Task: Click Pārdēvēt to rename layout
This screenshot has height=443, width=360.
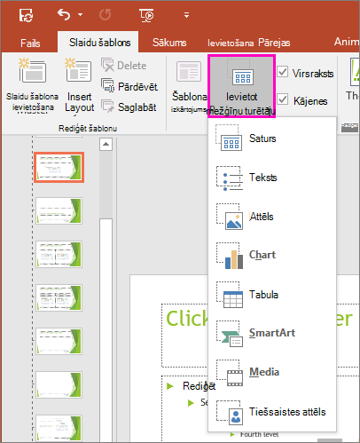Action: pyautogui.click(x=129, y=86)
